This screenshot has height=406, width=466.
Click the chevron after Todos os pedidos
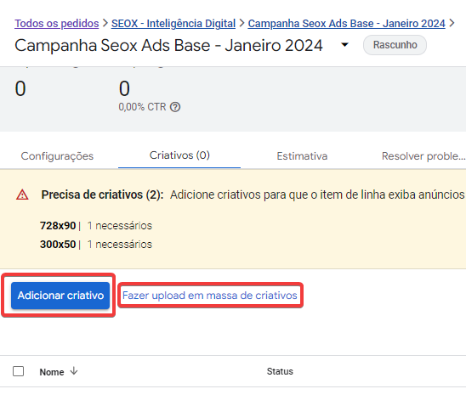pyautogui.click(x=105, y=23)
